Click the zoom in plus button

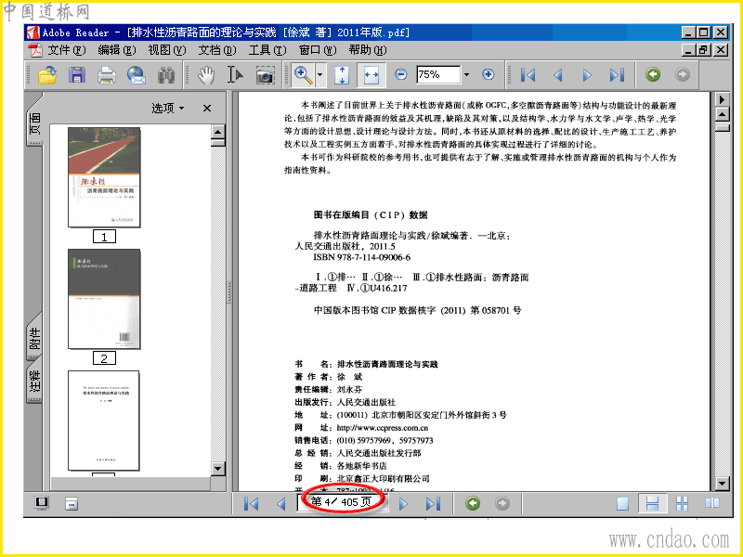coord(489,74)
